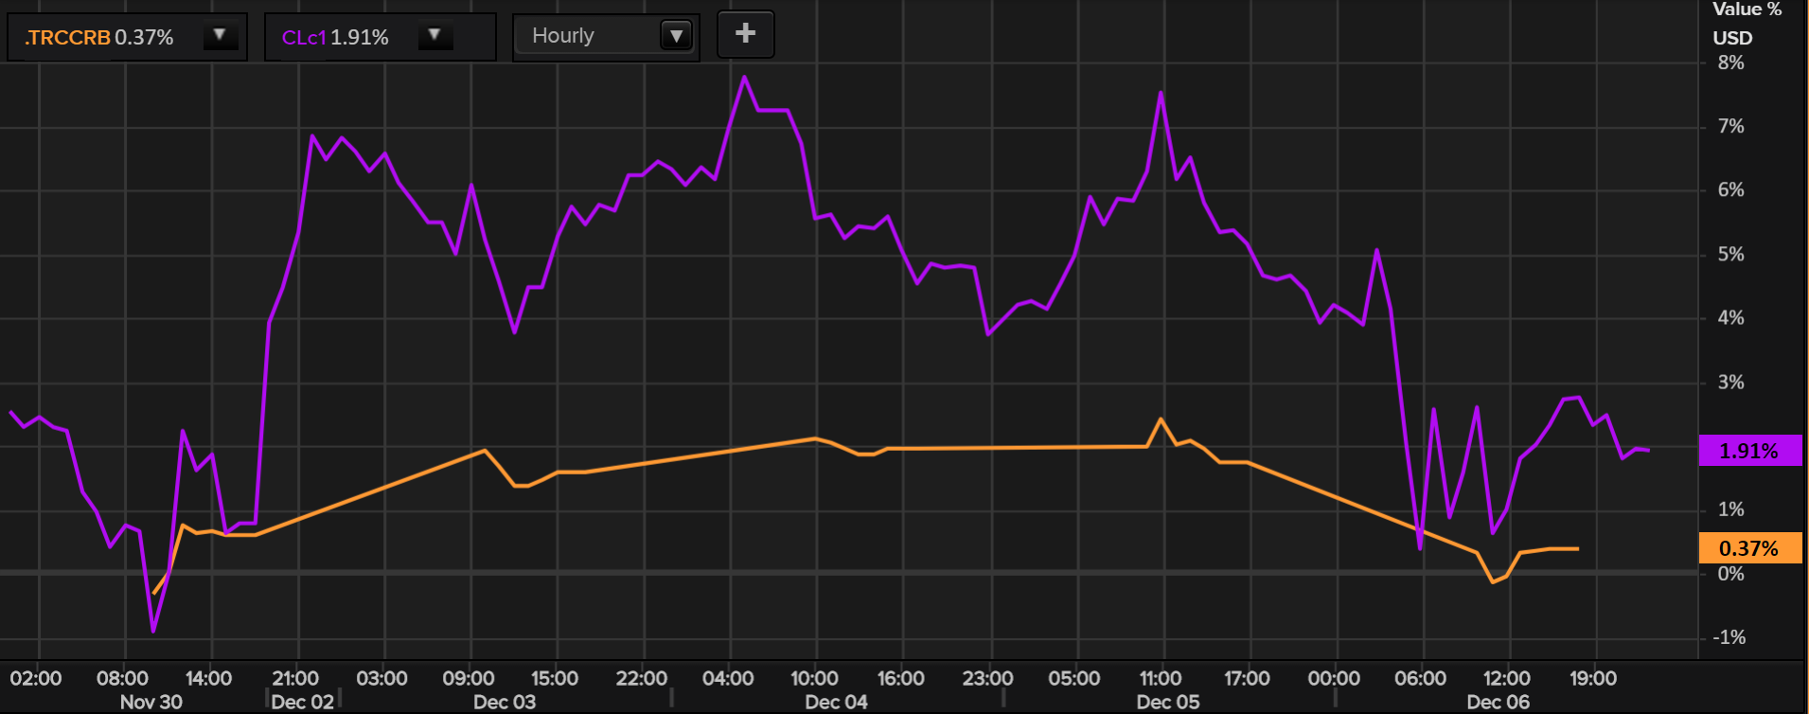Click the Dec 02 date marker
The image size is (1809, 714).
pyautogui.click(x=302, y=702)
